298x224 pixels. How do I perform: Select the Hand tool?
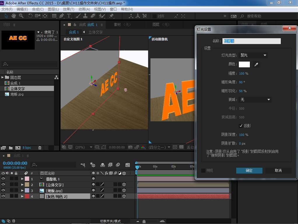pyautogui.click(x=13, y=16)
